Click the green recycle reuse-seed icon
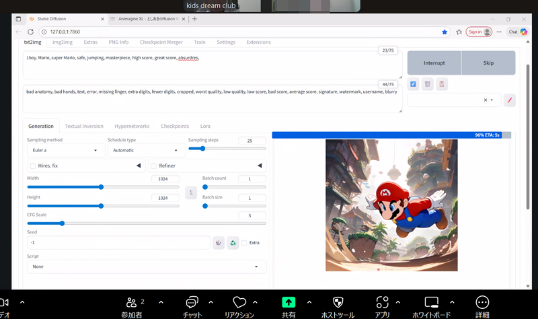The image size is (538, 319). [233, 243]
